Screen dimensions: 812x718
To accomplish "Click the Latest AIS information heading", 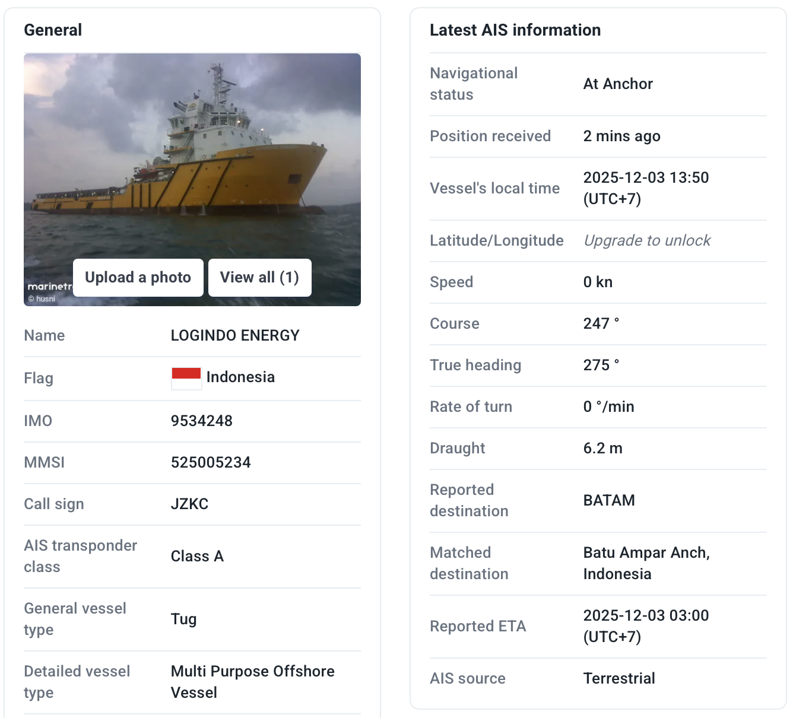I will (x=515, y=30).
